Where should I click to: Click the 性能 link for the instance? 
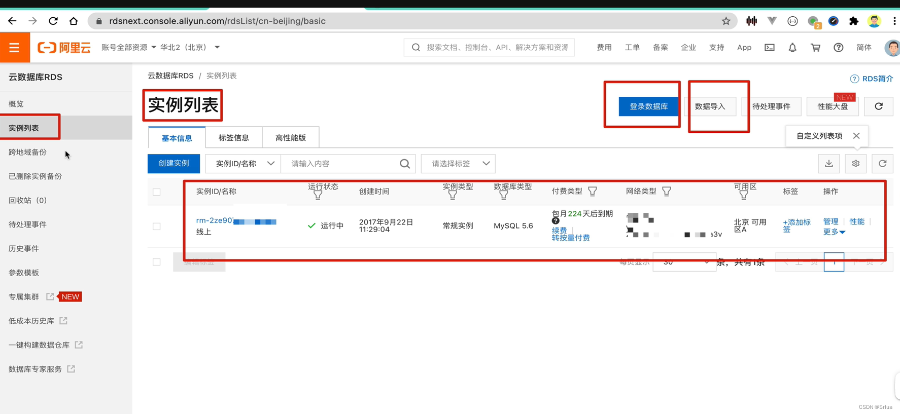click(x=857, y=221)
